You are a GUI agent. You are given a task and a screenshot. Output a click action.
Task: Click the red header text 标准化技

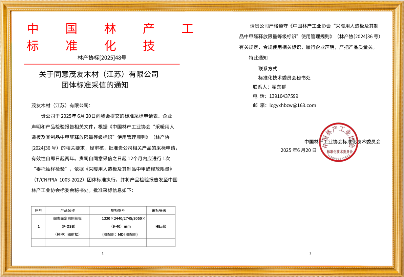[x=91, y=46]
